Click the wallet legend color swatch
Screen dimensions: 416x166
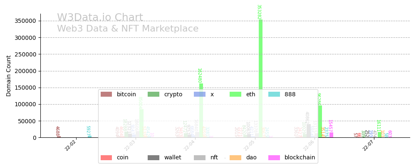click(154, 158)
